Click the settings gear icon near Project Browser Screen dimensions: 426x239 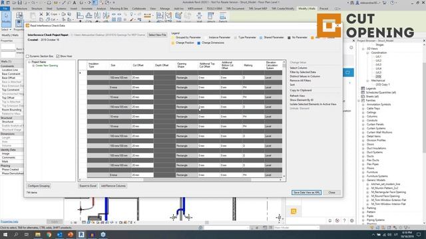point(352,220)
